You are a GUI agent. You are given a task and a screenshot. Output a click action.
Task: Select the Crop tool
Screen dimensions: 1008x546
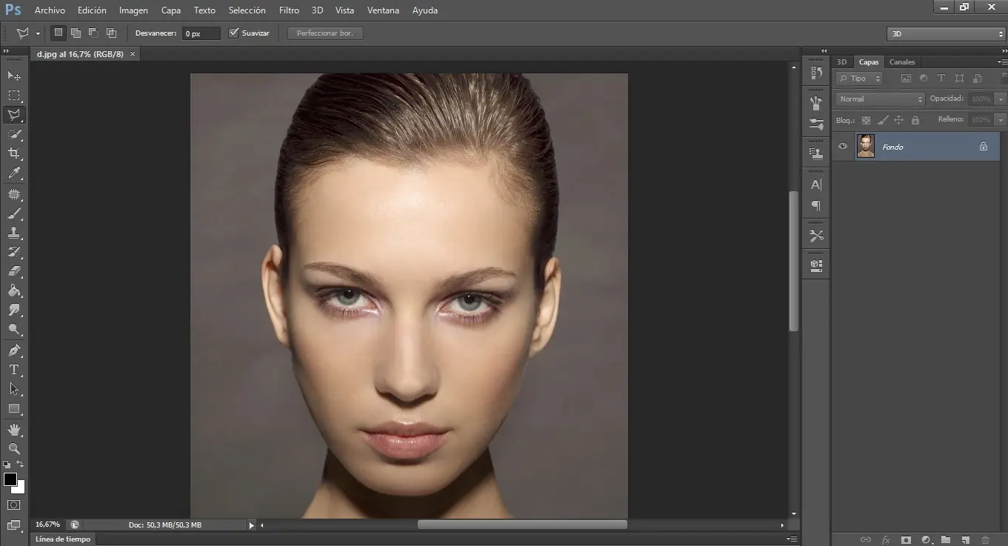tap(14, 153)
